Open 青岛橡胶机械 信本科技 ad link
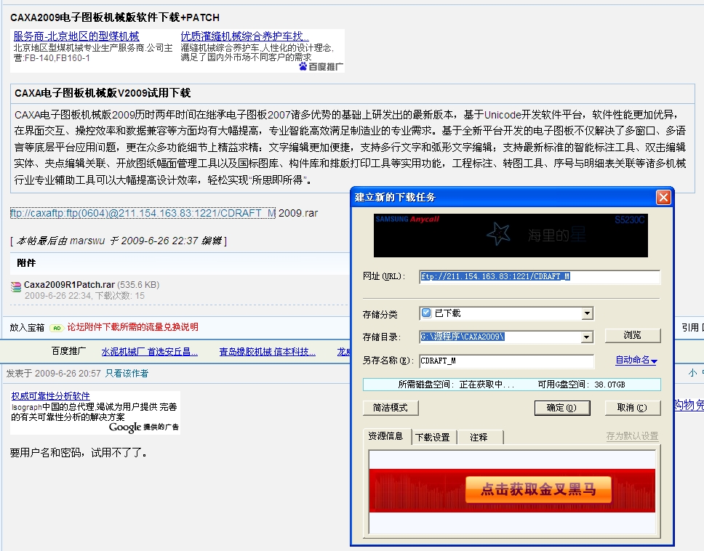The height and width of the screenshot is (551, 704). tap(267, 352)
